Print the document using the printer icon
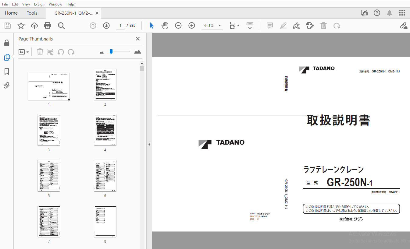This screenshot has width=410, height=249. click(x=48, y=26)
